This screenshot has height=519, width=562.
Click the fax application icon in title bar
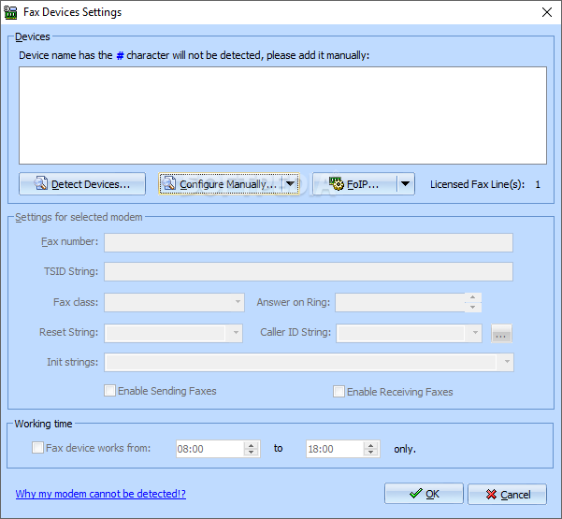10,12
